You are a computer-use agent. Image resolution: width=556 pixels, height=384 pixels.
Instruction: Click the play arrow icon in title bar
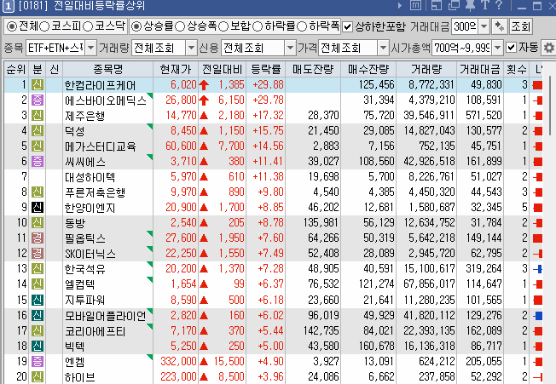(x=400, y=6)
